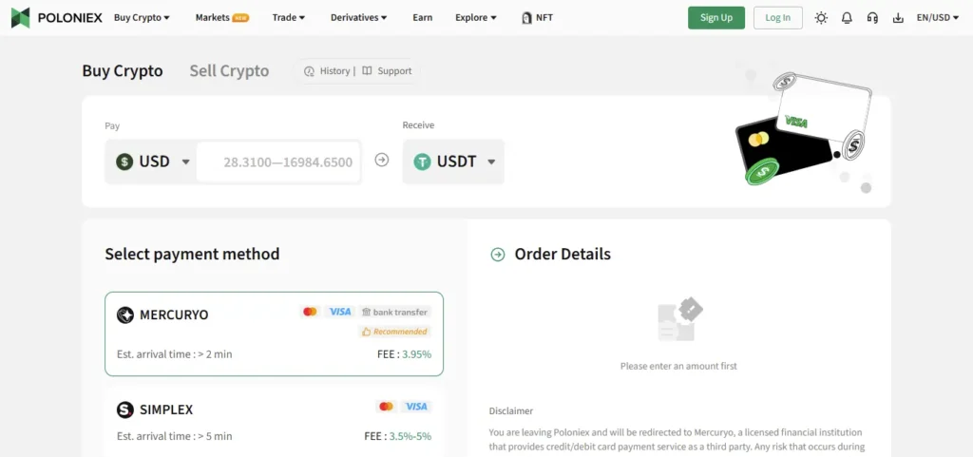Click the app download icon
Image resolution: width=973 pixels, height=457 pixels.
[x=898, y=18]
